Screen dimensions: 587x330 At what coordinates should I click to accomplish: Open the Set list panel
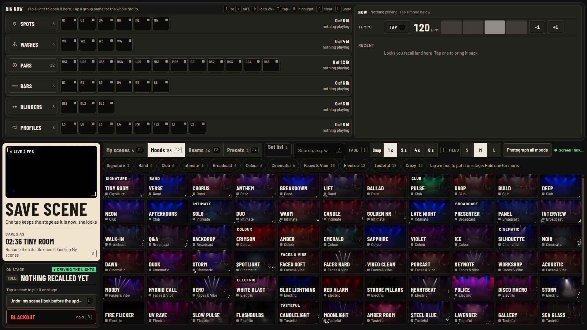point(278,147)
